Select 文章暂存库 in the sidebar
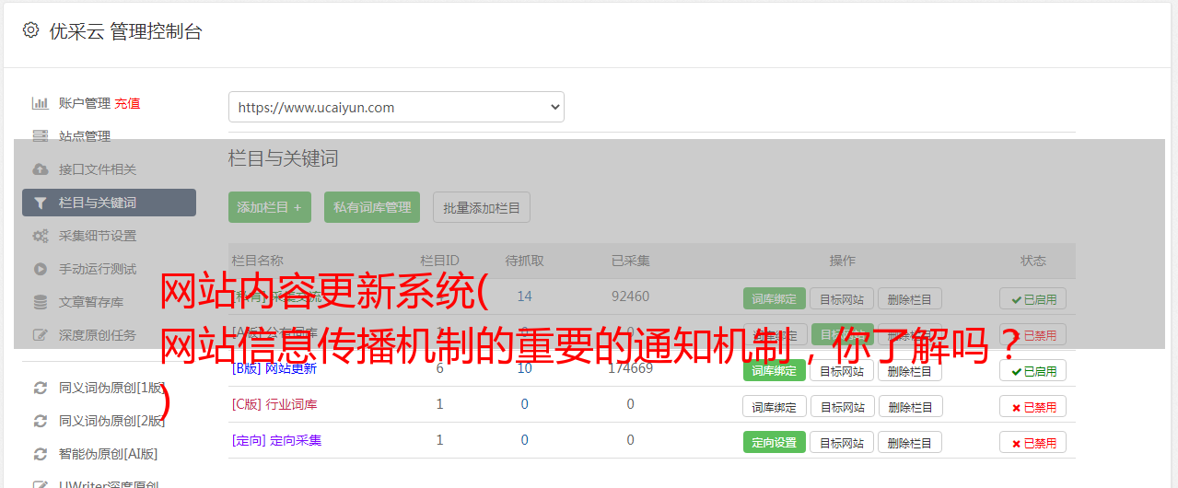 tap(91, 302)
